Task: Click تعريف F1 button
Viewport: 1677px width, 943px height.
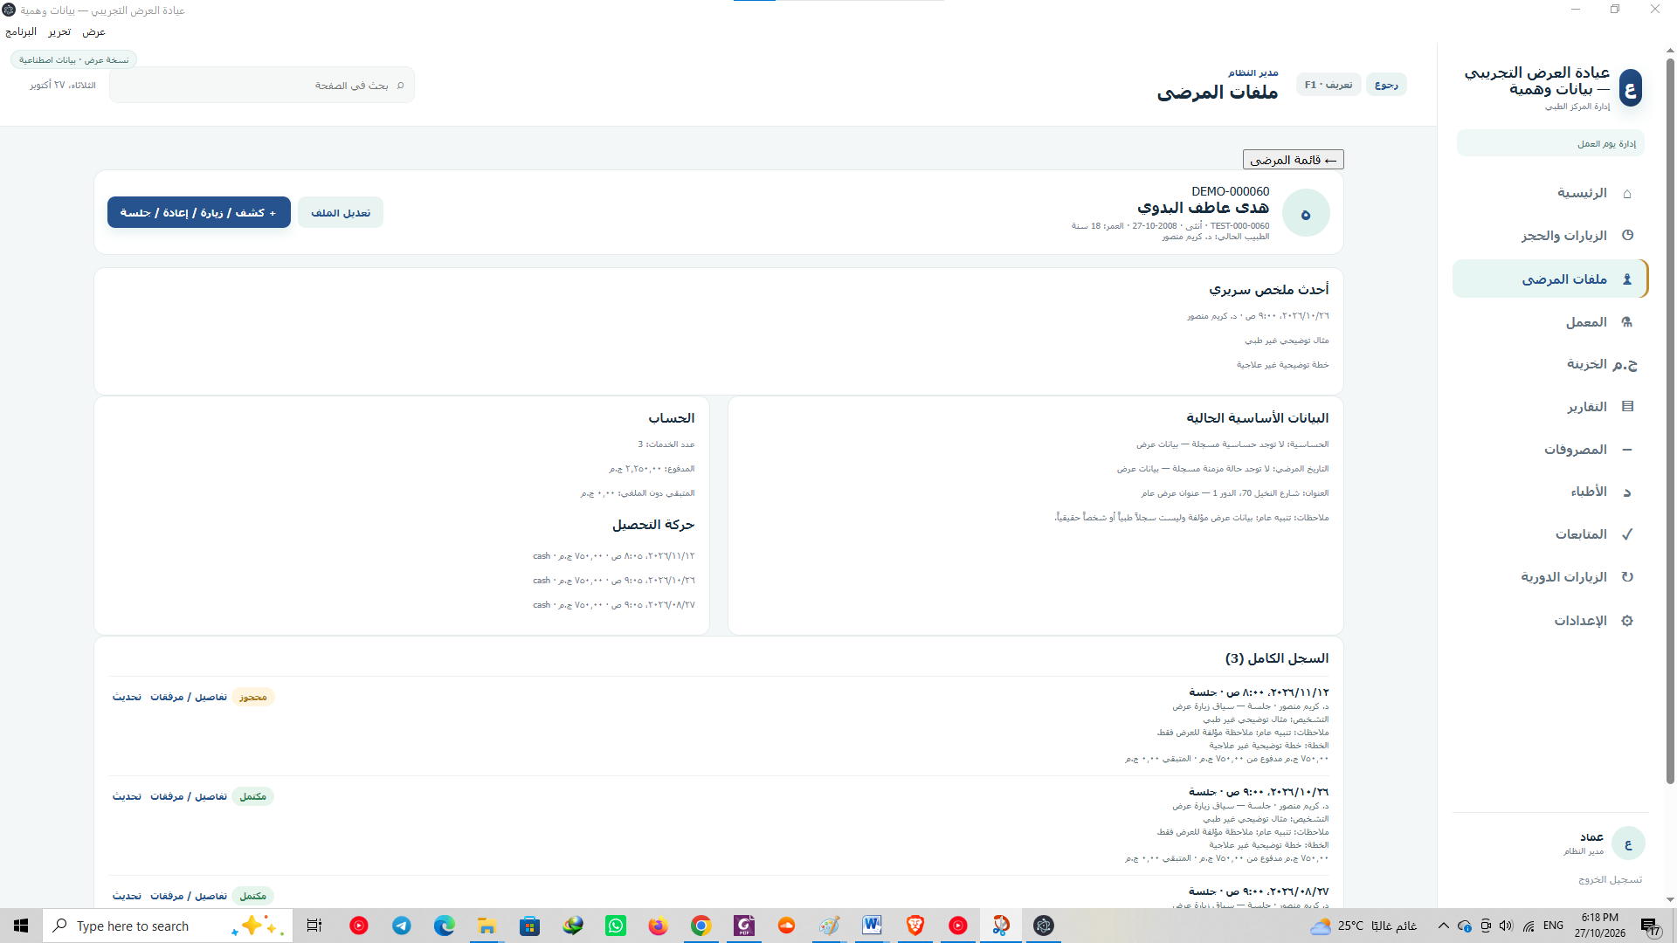Action: tap(1328, 85)
